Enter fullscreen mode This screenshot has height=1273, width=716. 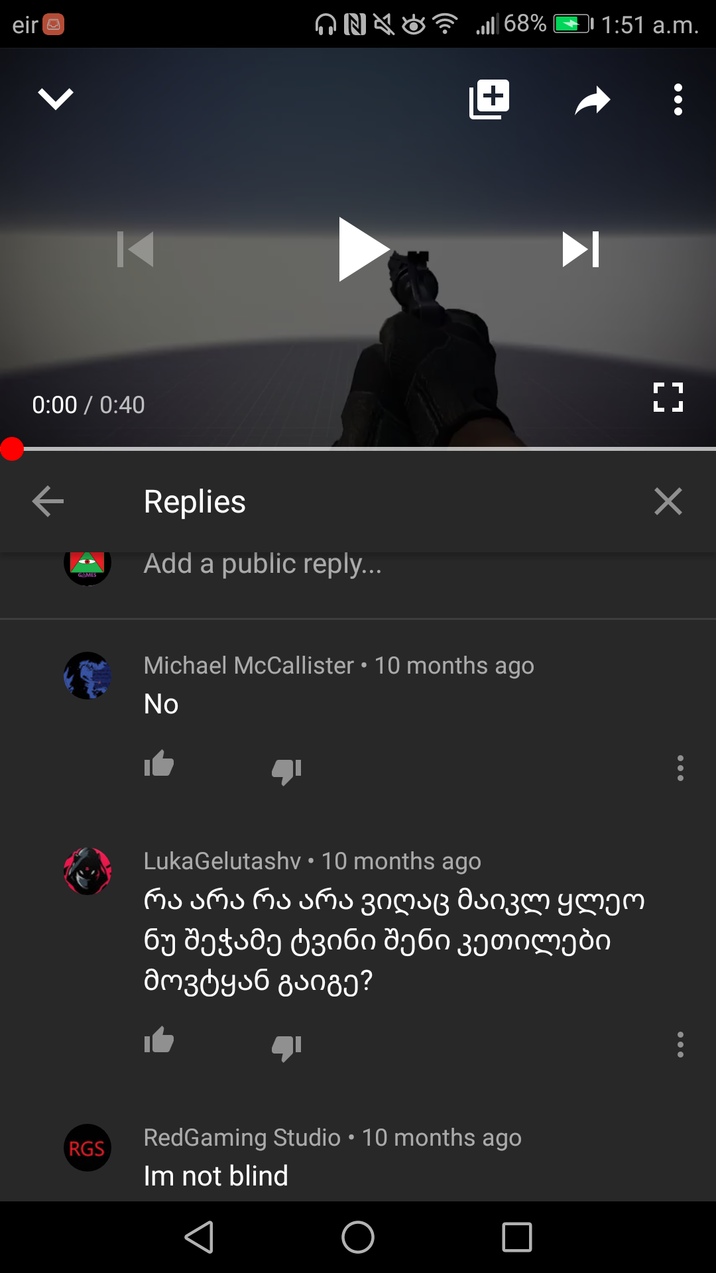tap(668, 397)
